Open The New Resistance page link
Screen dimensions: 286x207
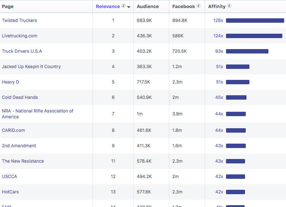[23, 161]
